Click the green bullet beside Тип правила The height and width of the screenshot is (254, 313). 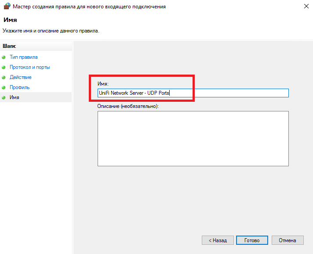[4, 57]
